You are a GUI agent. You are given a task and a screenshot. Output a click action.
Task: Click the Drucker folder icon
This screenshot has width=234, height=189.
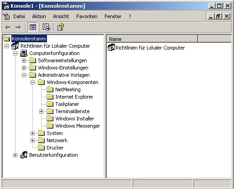41,148
